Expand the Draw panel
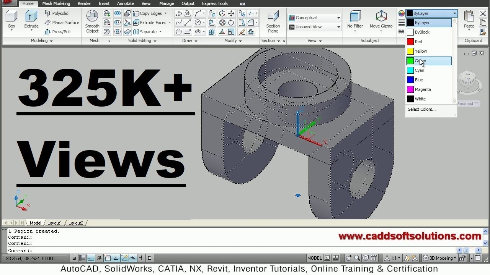This screenshot has width=490, height=275. coord(189,40)
